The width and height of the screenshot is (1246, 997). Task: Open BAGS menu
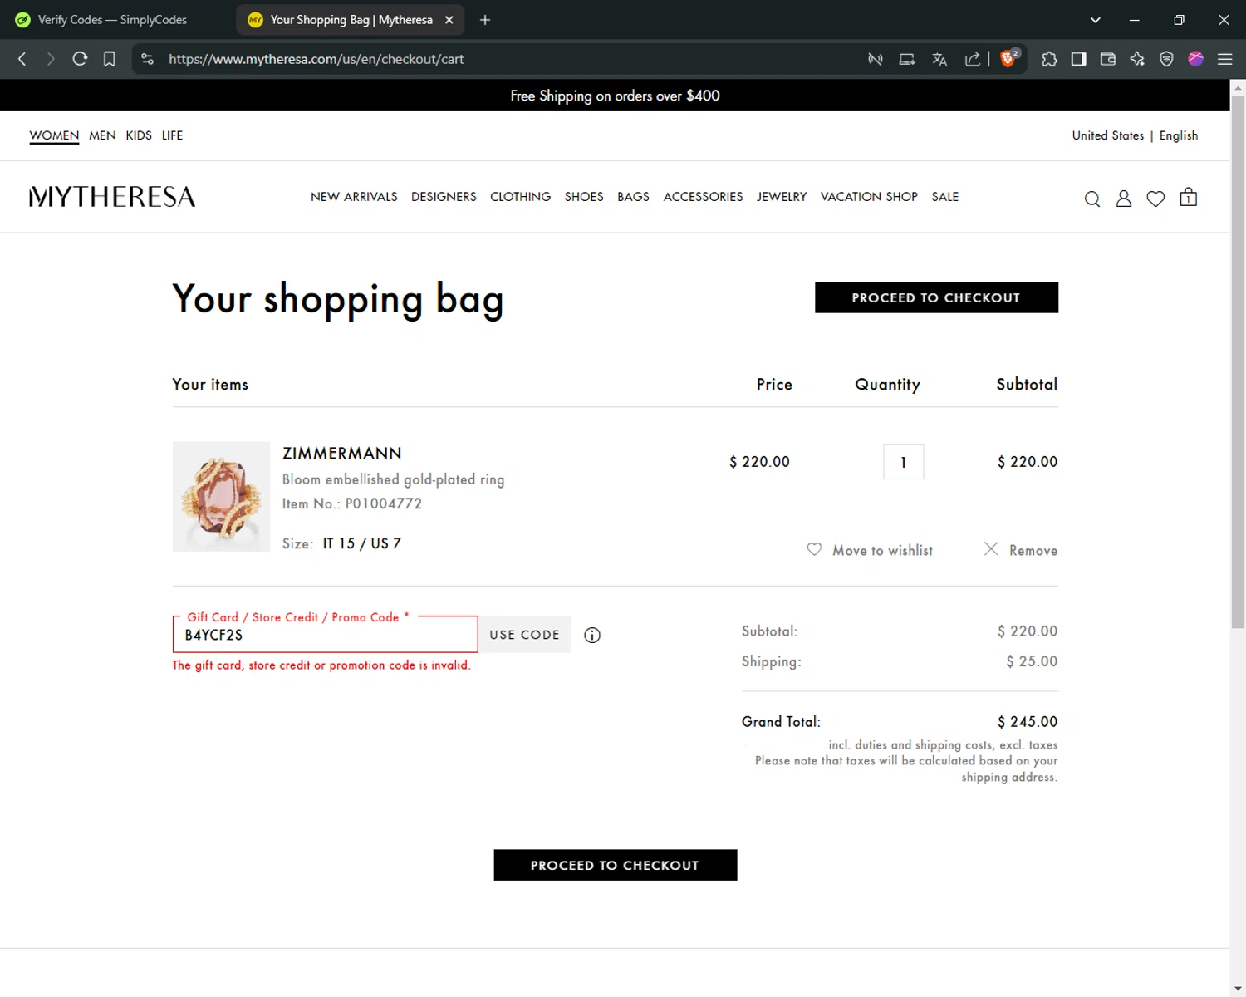[x=633, y=197]
